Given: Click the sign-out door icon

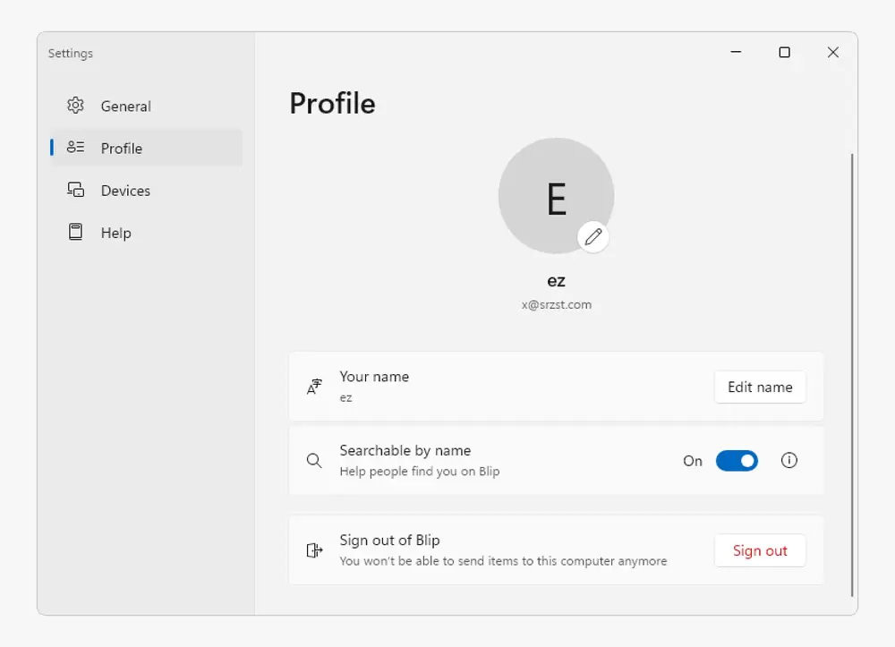Looking at the screenshot, I should point(314,550).
